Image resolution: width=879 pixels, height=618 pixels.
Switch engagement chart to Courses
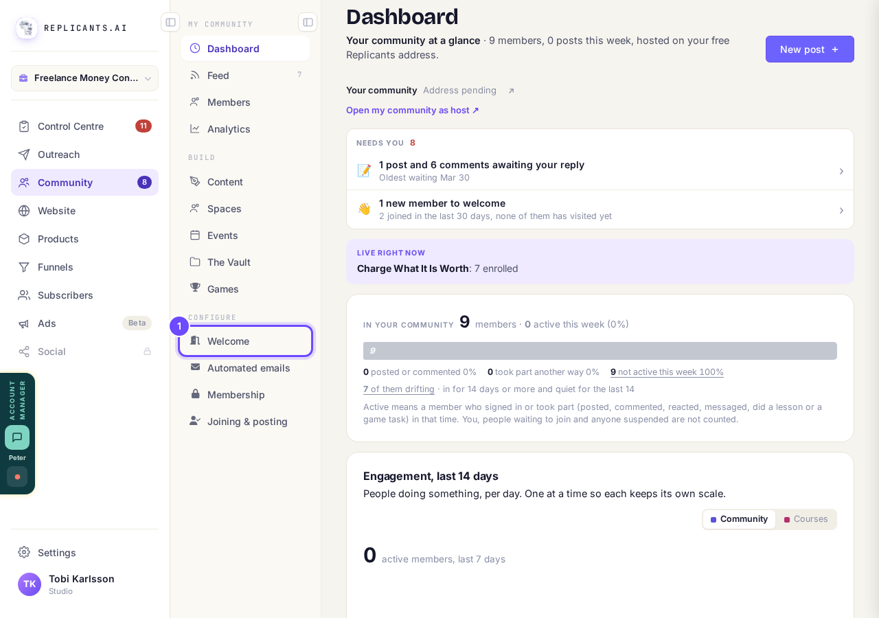tap(806, 519)
